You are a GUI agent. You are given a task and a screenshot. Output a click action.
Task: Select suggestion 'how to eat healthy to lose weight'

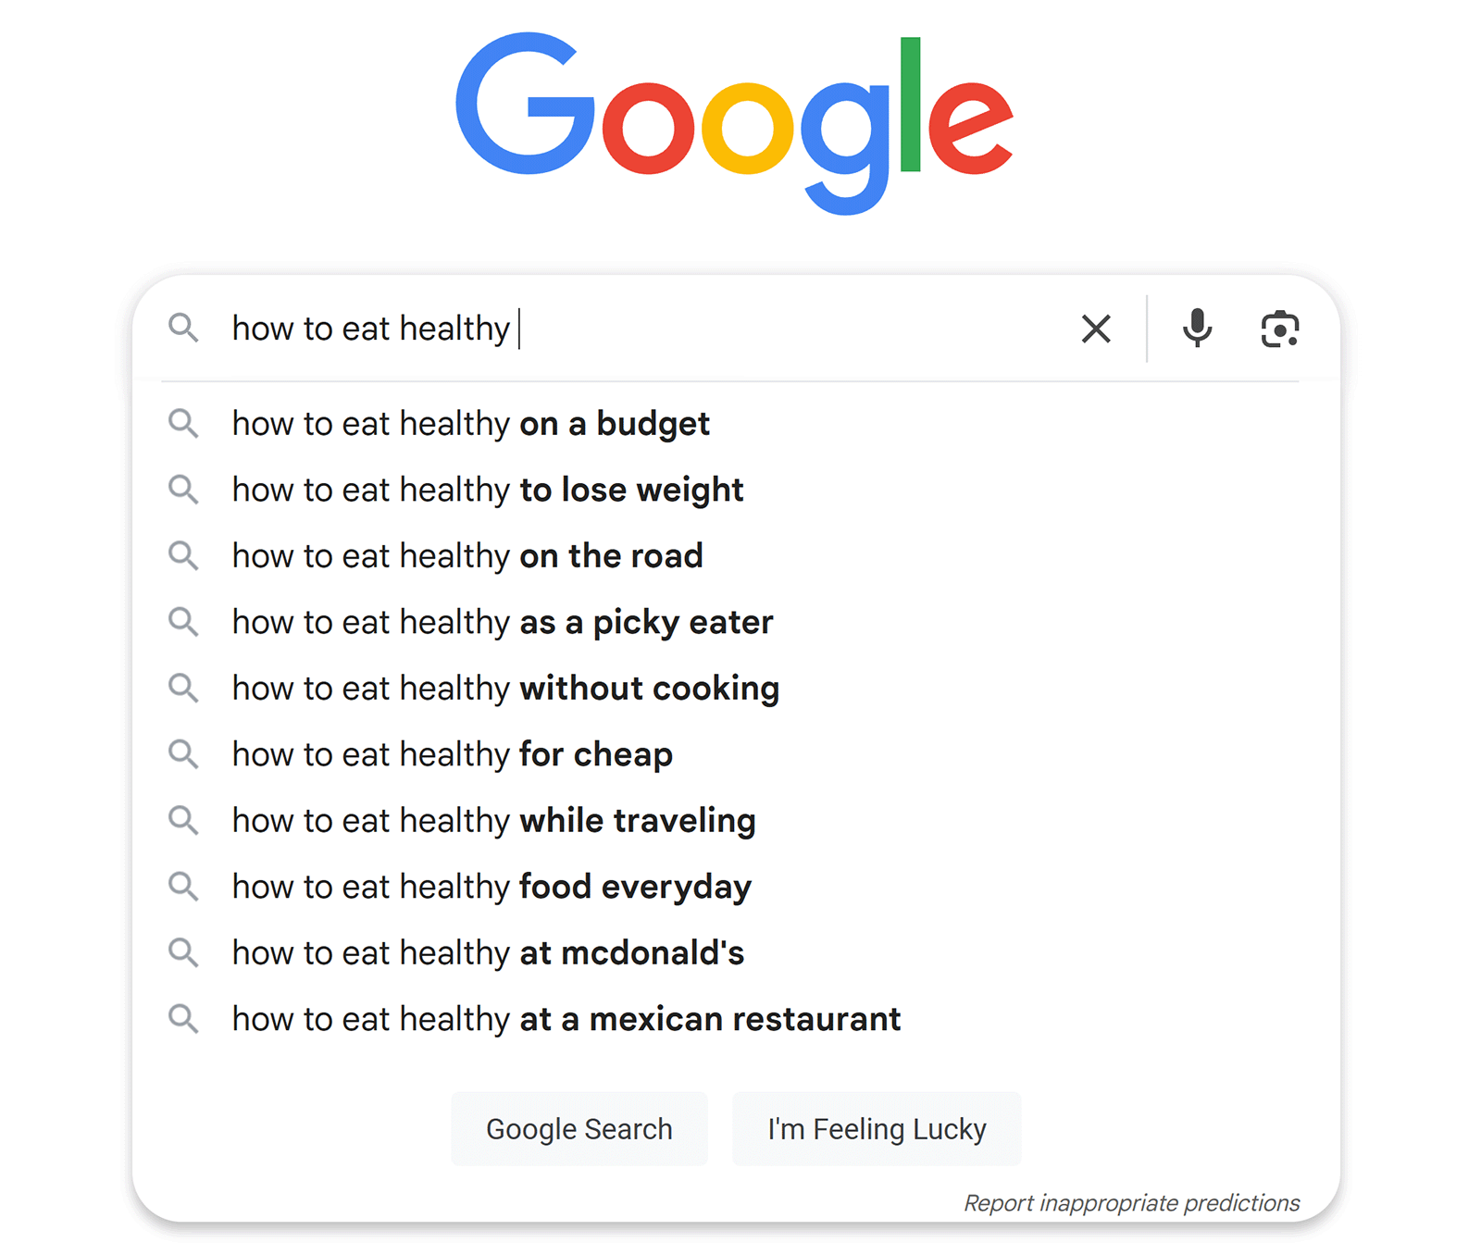point(486,490)
